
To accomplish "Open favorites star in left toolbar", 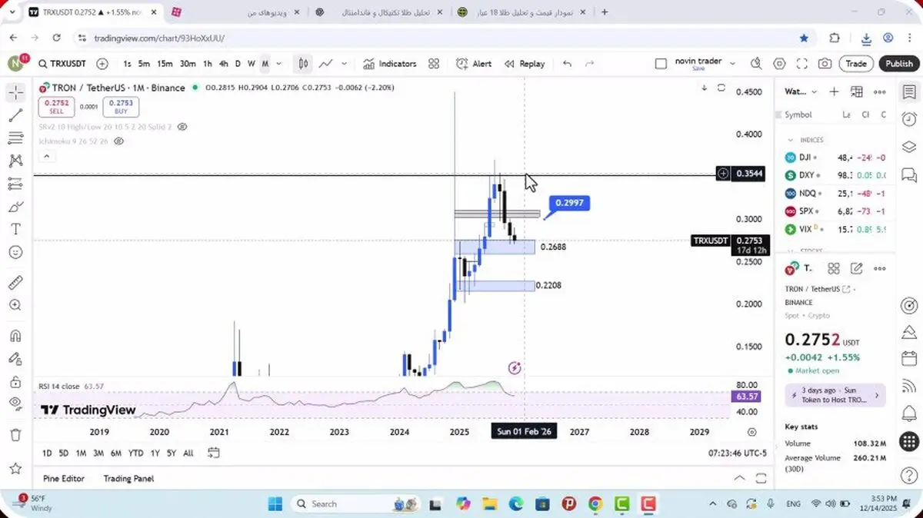I will click(x=15, y=468).
